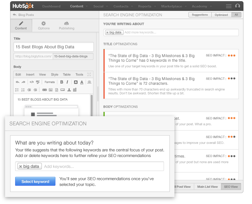The height and width of the screenshot is (204, 252).
Task: Open the editor Tools menu
Action: coord(79,75)
